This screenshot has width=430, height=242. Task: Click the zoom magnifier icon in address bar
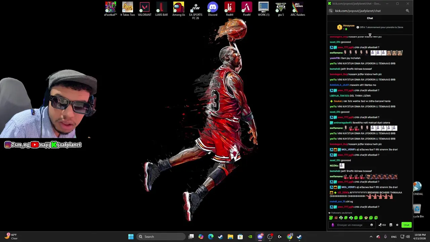[x=407, y=11]
